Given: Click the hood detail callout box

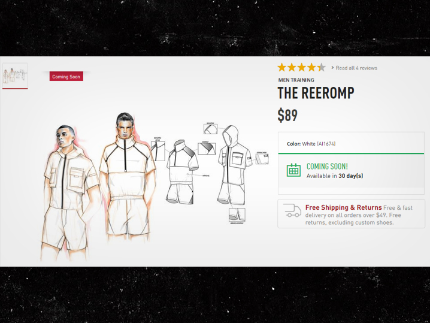Looking at the screenshot, I should [x=211, y=129].
